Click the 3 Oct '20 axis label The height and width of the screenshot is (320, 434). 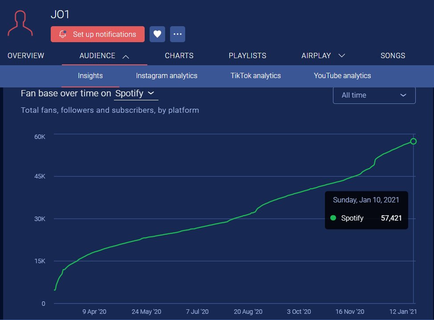(299, 312)
